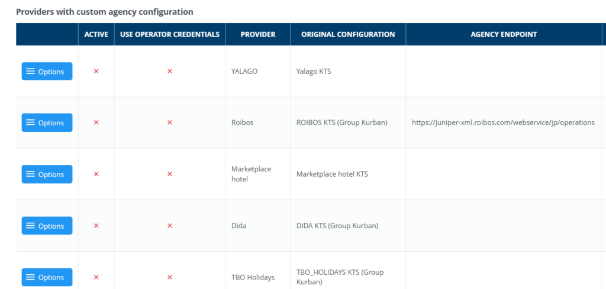Click the Active column header
Viewport: 606px width, 289px height.
[x=96, y=34]
